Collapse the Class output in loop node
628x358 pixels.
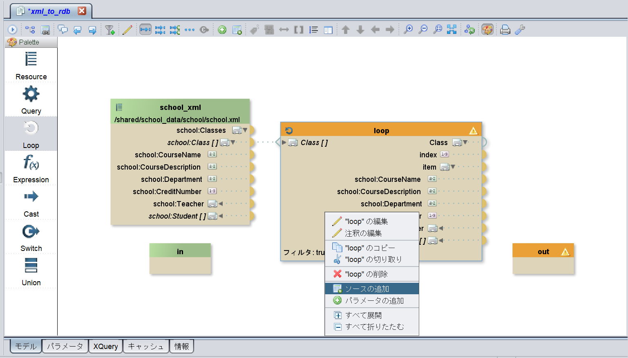465,142
